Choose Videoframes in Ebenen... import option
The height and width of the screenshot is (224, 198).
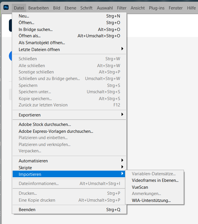[x=155, y=180]
